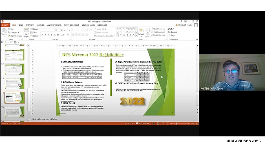Image resolution: width=265 pixels, height=147 pixels.
Task: Switch to slide sorter view icon
Action: coord(158,124)
